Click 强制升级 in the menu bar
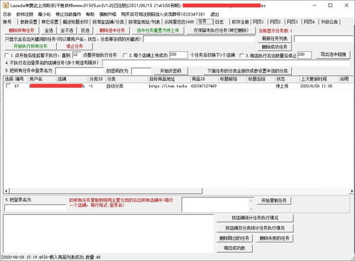Viewport: 355px width, 261px height. point(108,14)
